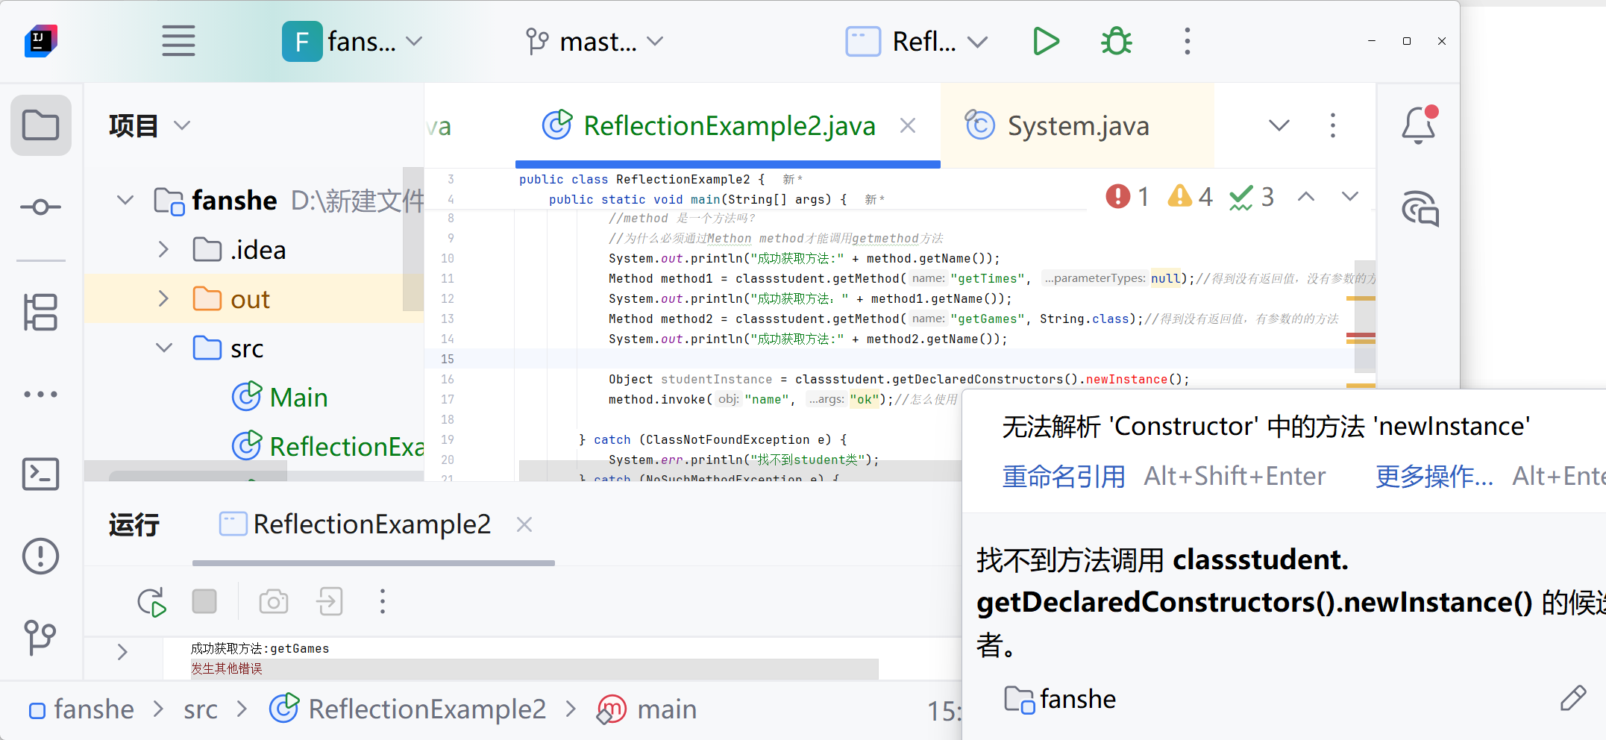Click 更多操作... link in tooltip
Viewport: 1606px width, 740px height.
tap(1434, 476)
